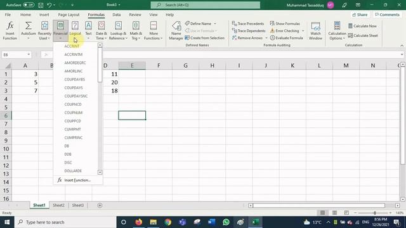Expand the Error Checking dropdown arrow
The height and width of the screenshot is (228, 406).
point(303,30)
